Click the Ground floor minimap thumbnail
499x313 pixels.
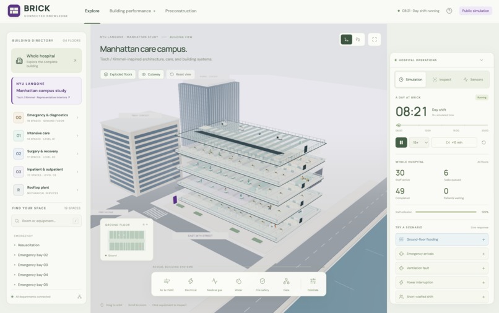coord(127,241)
